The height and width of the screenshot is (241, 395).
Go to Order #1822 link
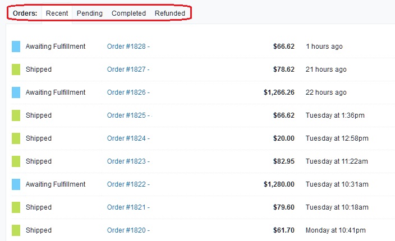tap(128, 184)
